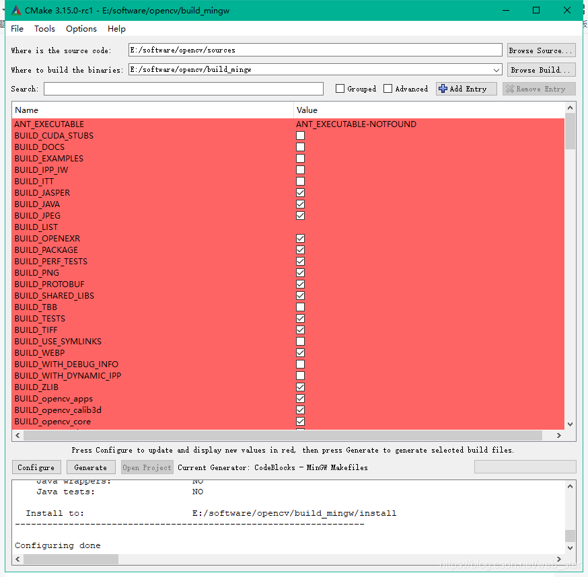
Task: Check the BUILD_DOCS option
Action: point(300,147)
